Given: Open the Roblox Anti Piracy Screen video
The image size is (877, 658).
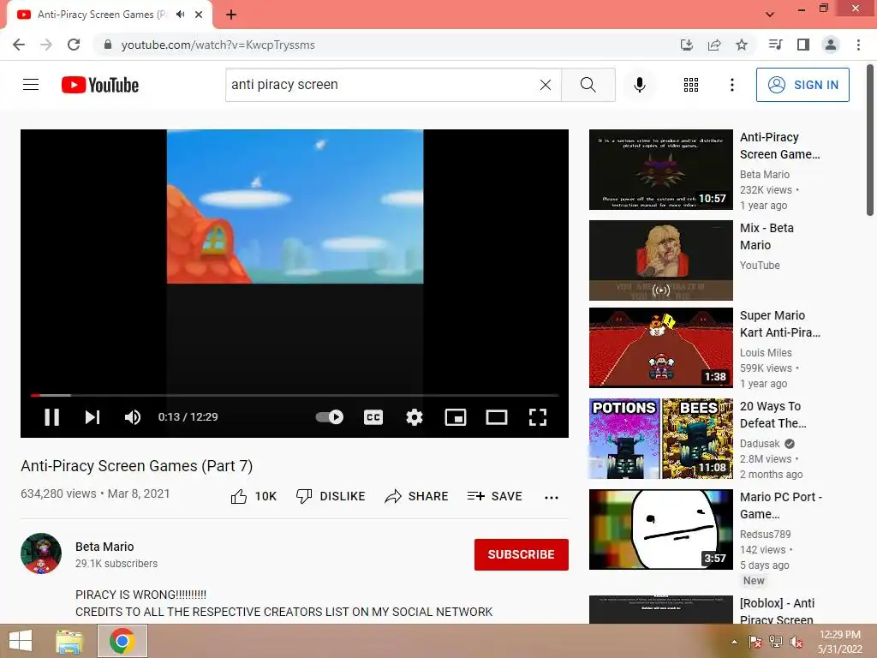Looking at the screenshot, I should (x=660, y=610).
